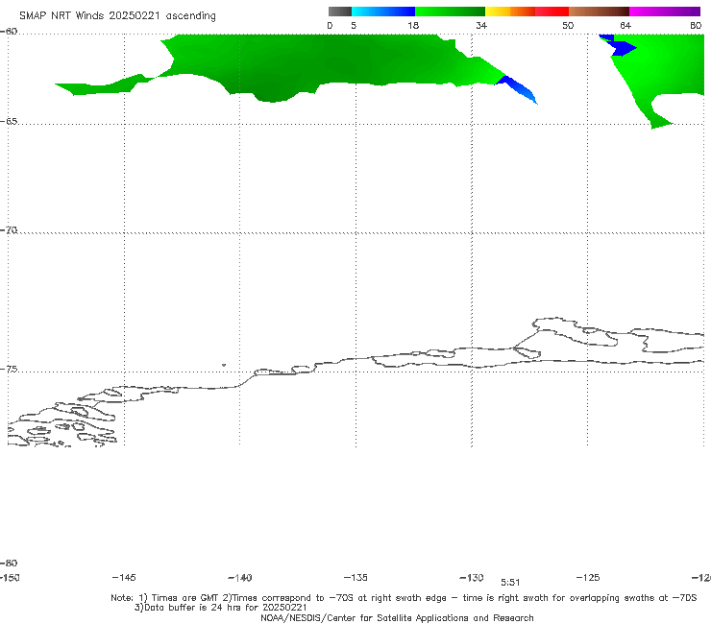Click the NOAA/NESDIS credit line
The height and width of the screenshot is (624, 711).
[397, 617]
